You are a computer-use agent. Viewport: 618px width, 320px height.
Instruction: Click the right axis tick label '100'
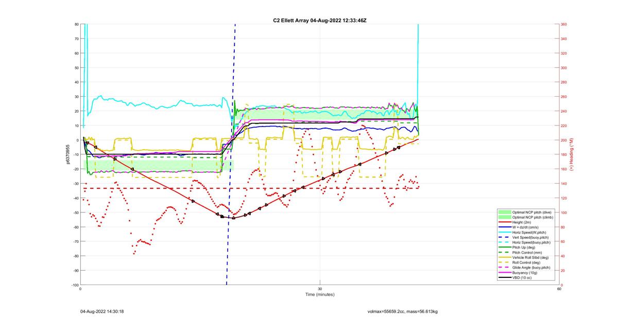coord(564,212)
